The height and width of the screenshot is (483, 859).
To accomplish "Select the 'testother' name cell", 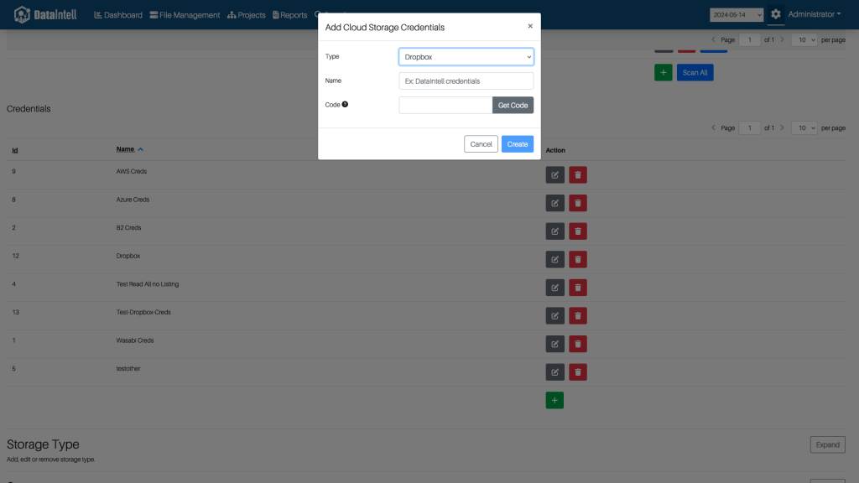I will 128,369.
